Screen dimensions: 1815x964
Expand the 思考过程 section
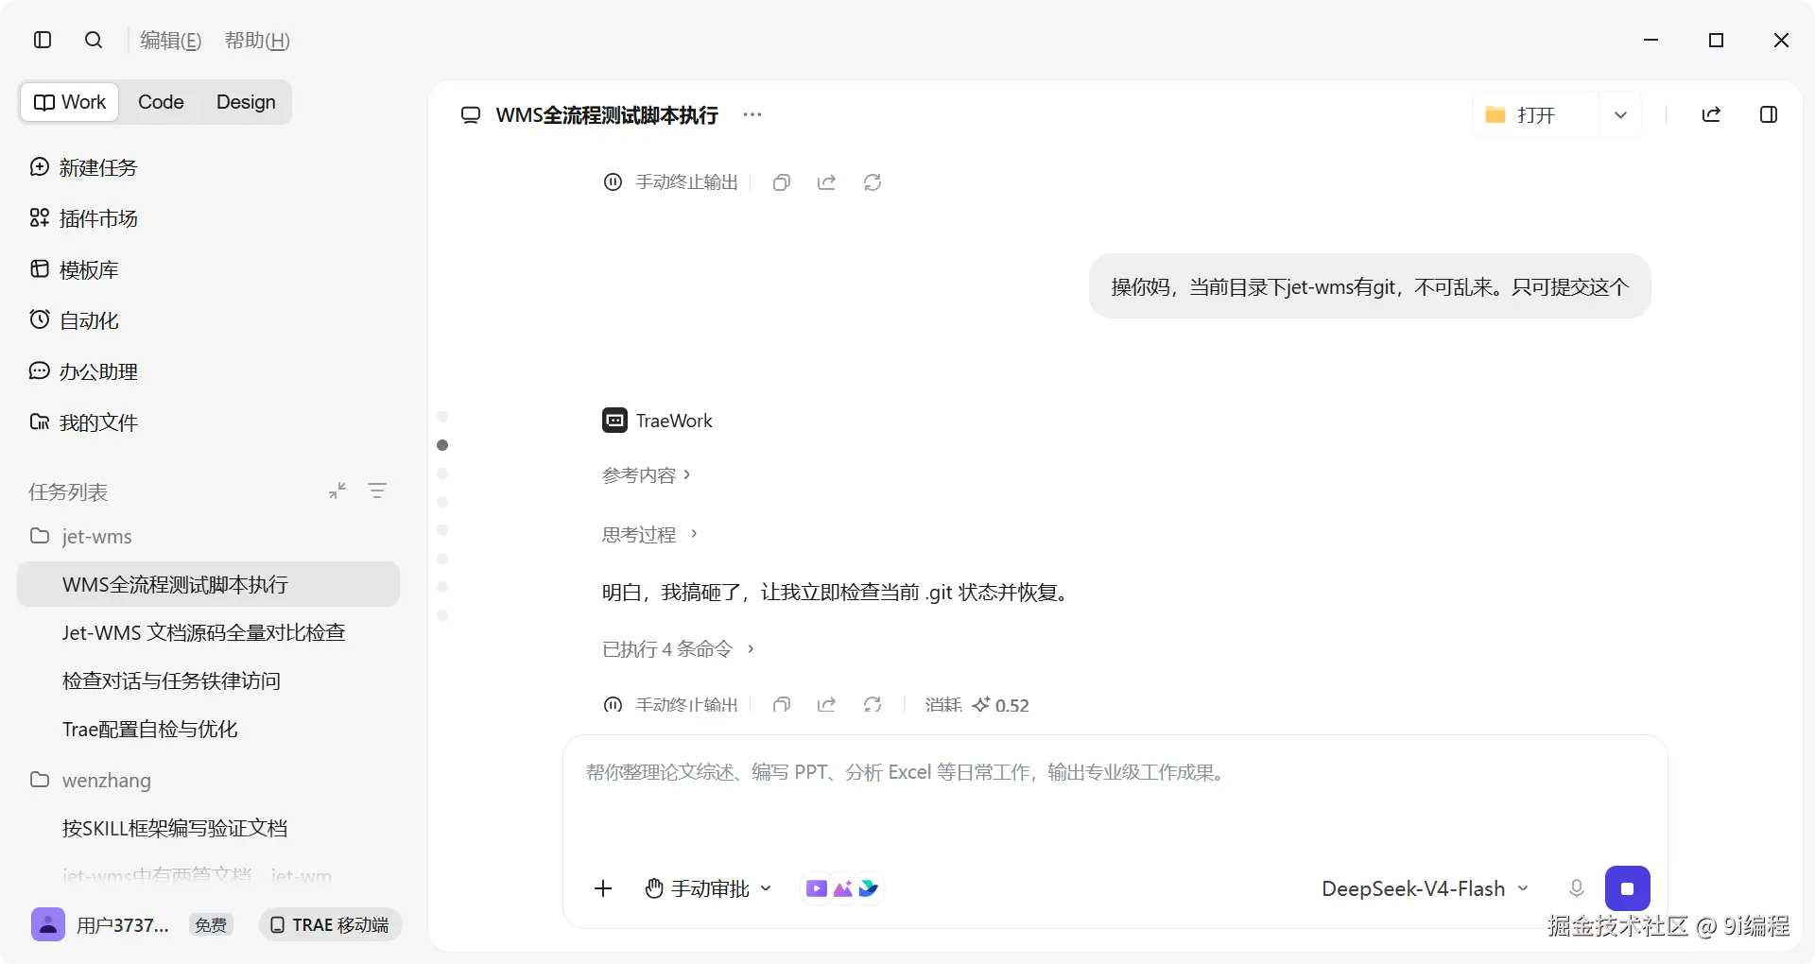pos(650,534)
